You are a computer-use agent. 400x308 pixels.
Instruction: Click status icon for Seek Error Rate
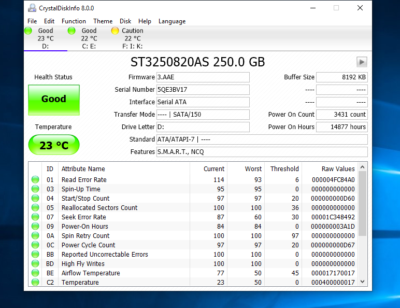[x=35, y=217]
